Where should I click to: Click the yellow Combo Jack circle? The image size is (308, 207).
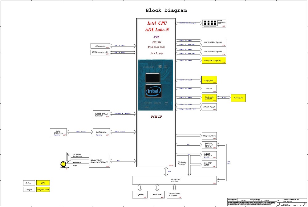(x=63, y=164)
